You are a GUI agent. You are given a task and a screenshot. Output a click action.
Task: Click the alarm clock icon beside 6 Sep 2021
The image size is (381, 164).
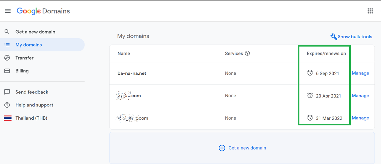[310, 73]
